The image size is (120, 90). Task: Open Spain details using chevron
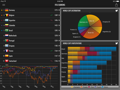(59, 56)
